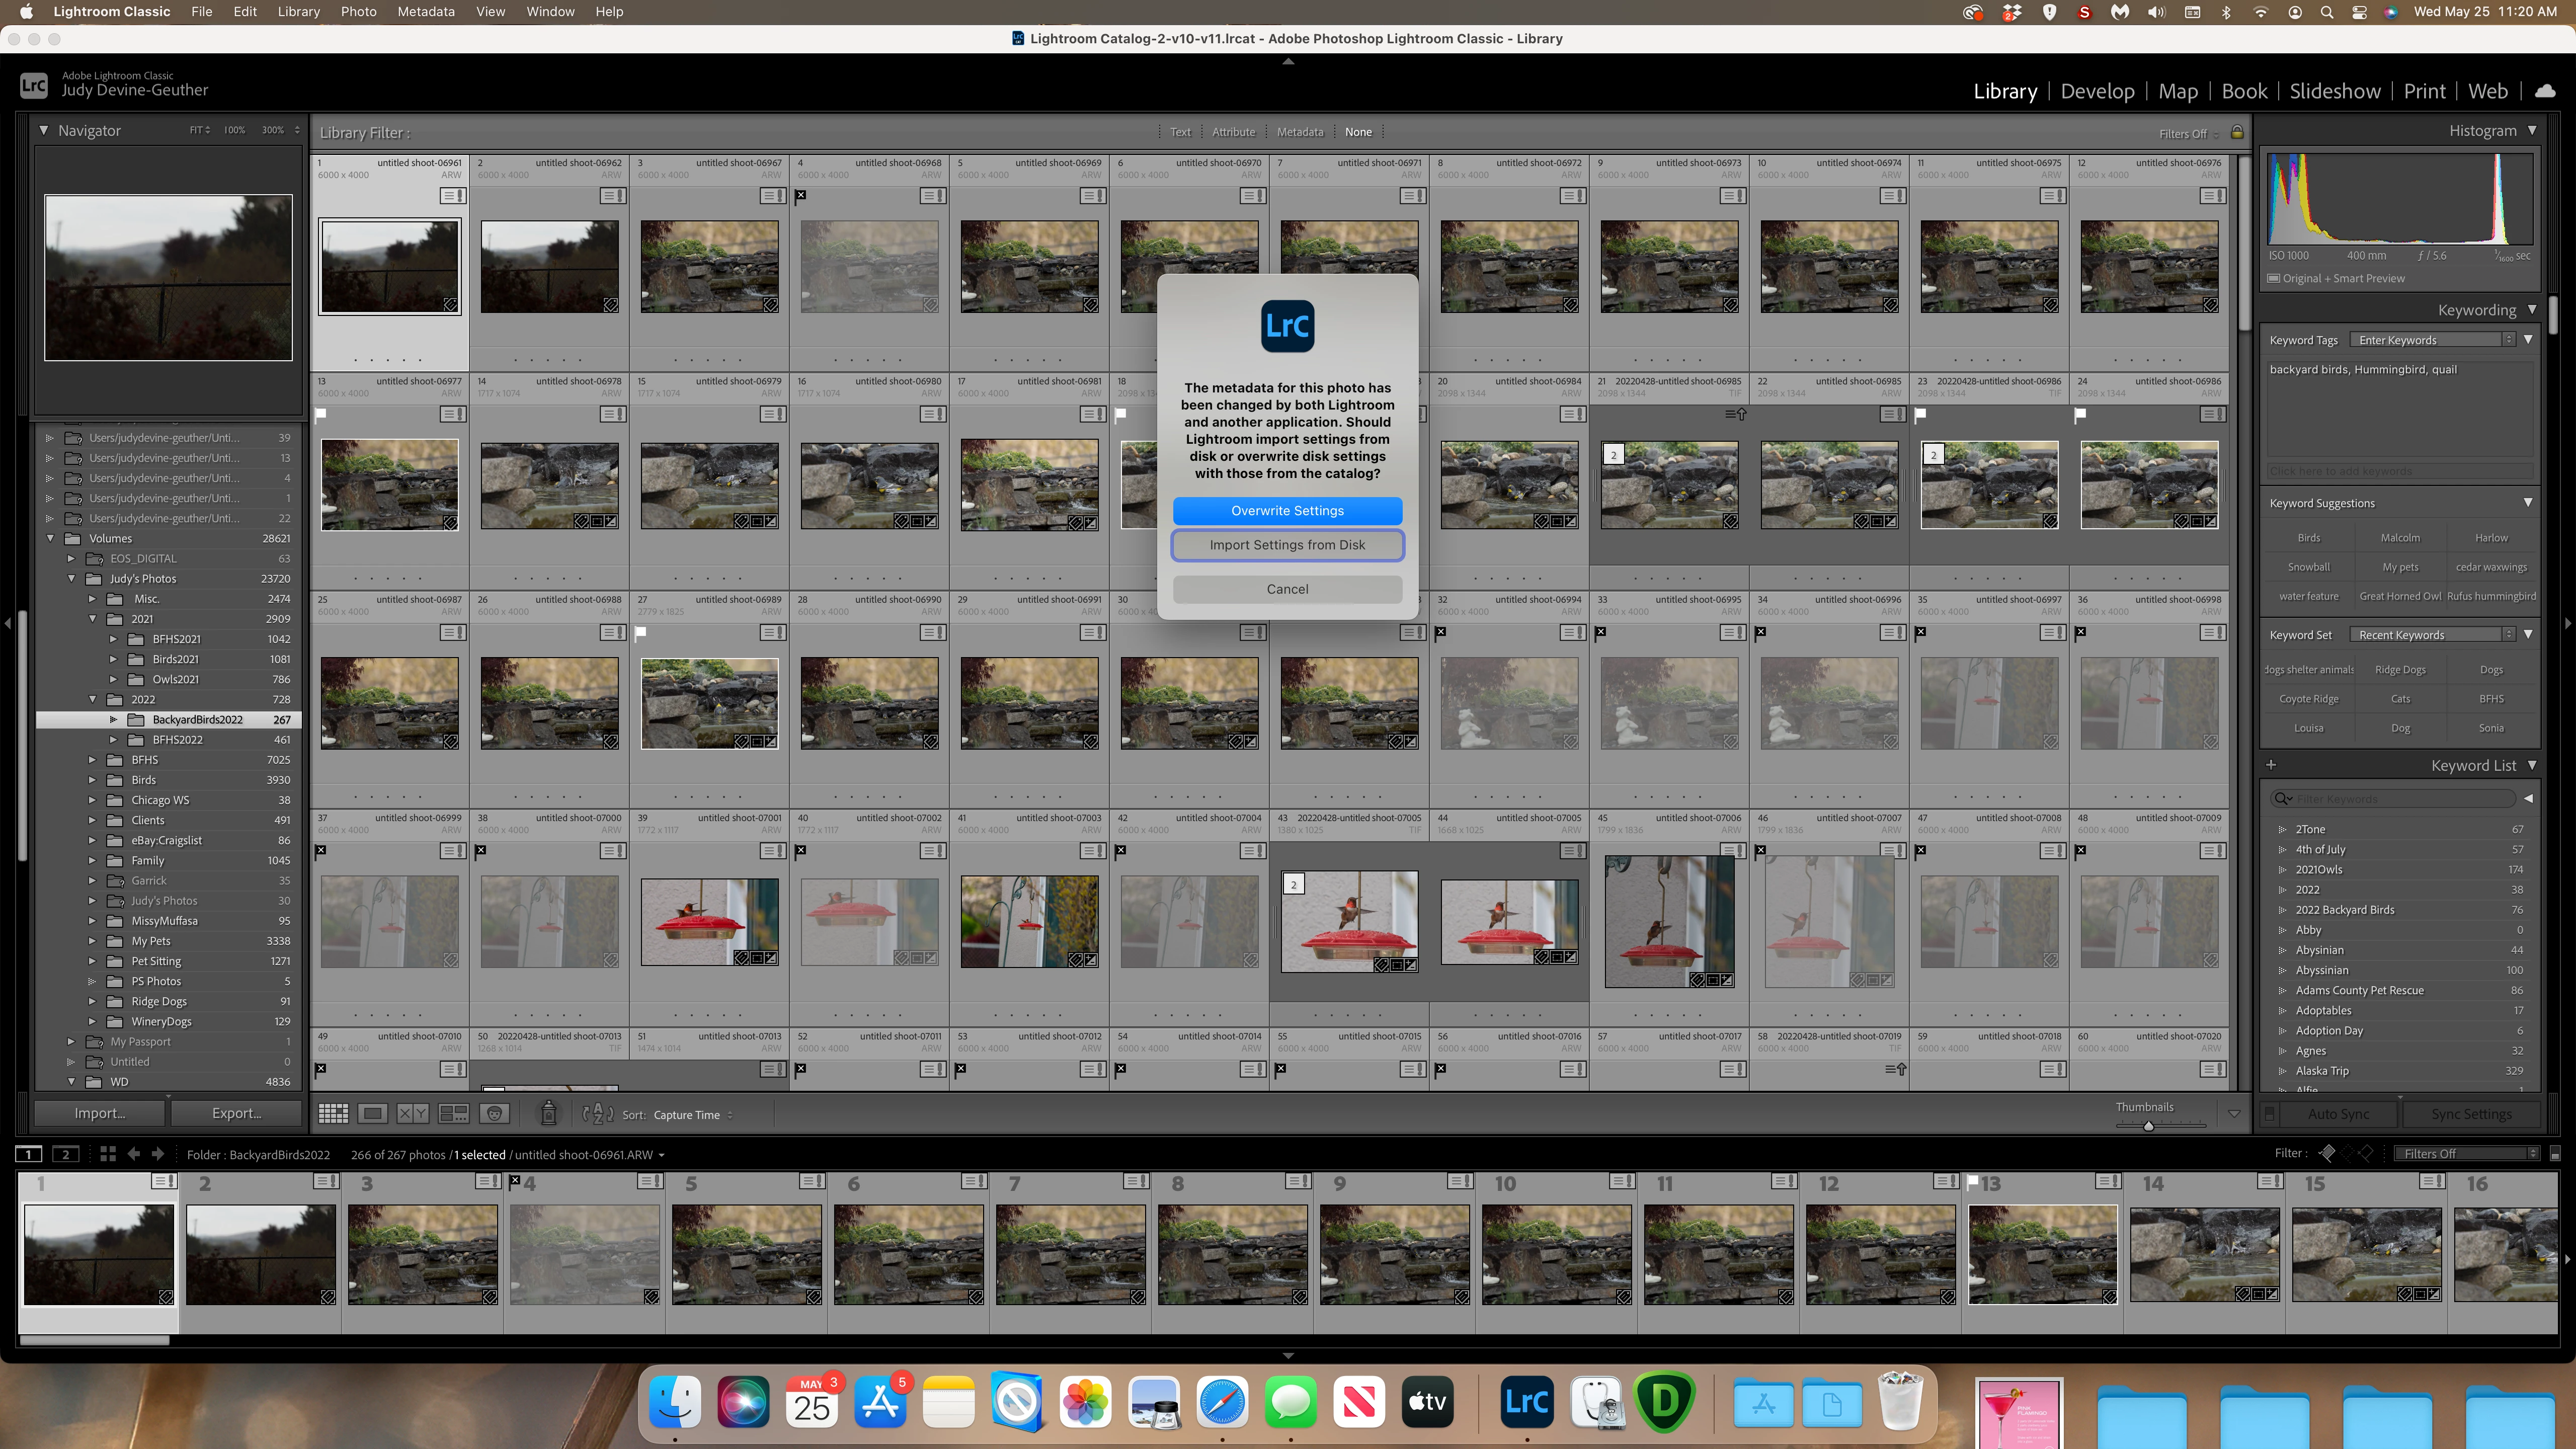The width and height of the screenshot is (2576, 1449).
Task: Collapse the 2021 folder
Action: (x=92, y=619)
